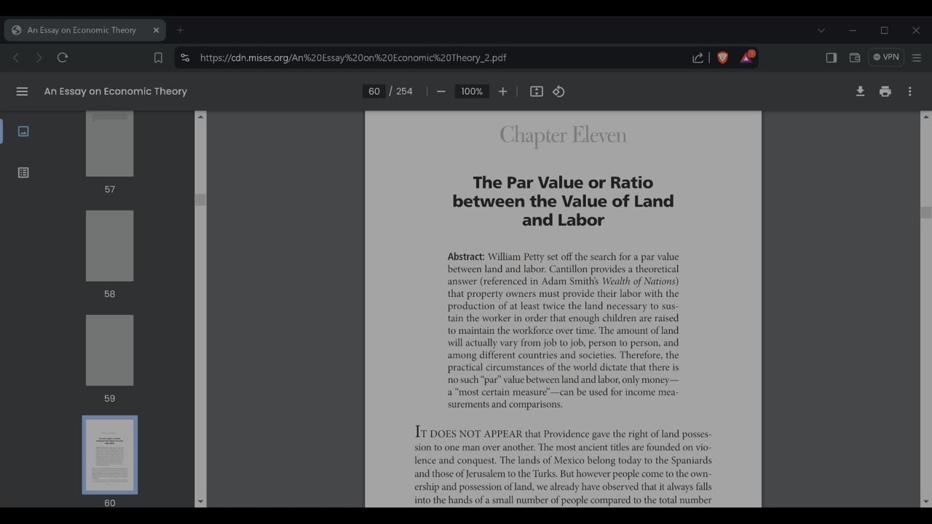
Task: Click the document scrollbar handle
Action: tap(926, 213)
